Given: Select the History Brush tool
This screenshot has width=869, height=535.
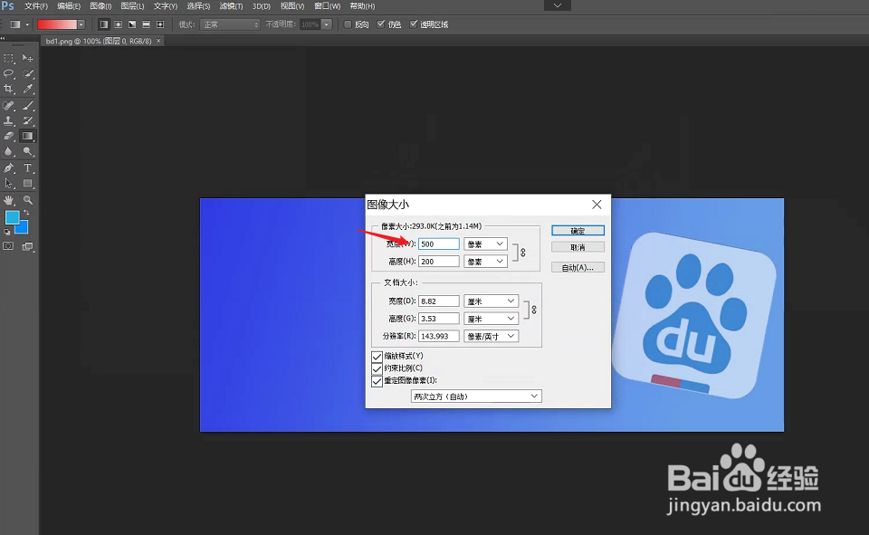Looking at the screenshot, I should click(28, 120).
